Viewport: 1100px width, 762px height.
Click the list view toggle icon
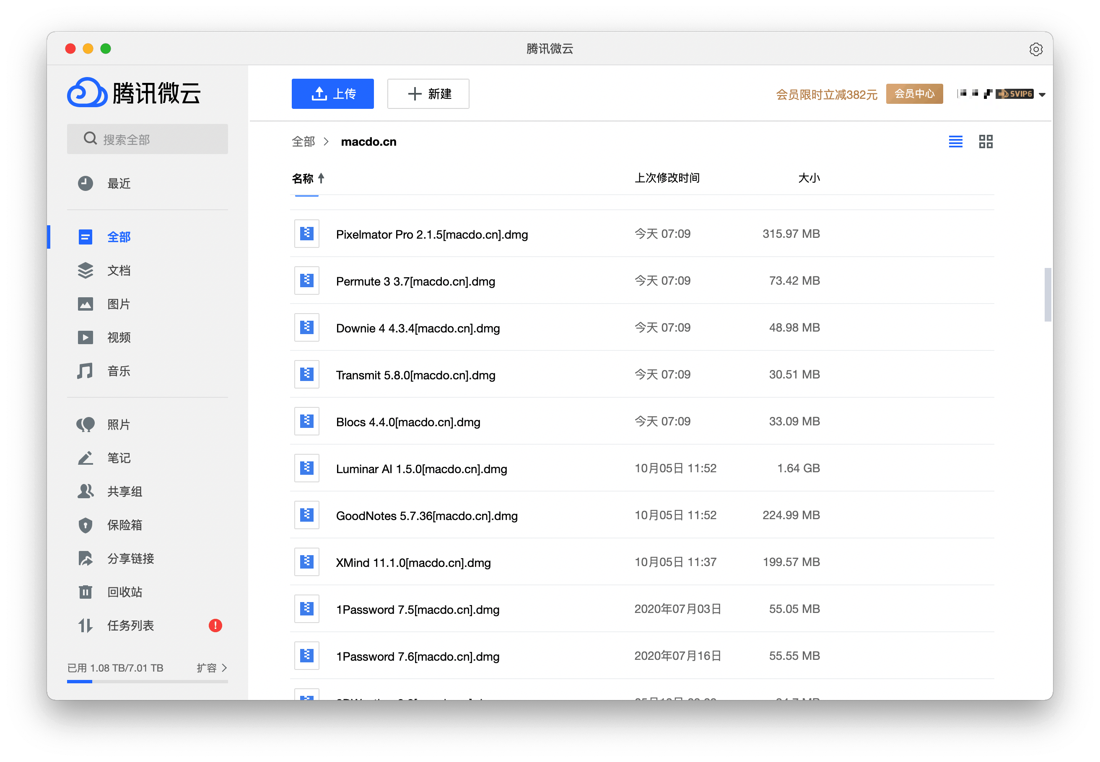956,141
